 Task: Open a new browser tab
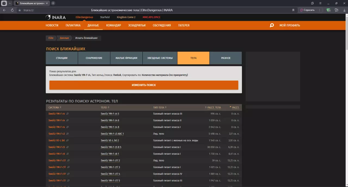point(53,3)
